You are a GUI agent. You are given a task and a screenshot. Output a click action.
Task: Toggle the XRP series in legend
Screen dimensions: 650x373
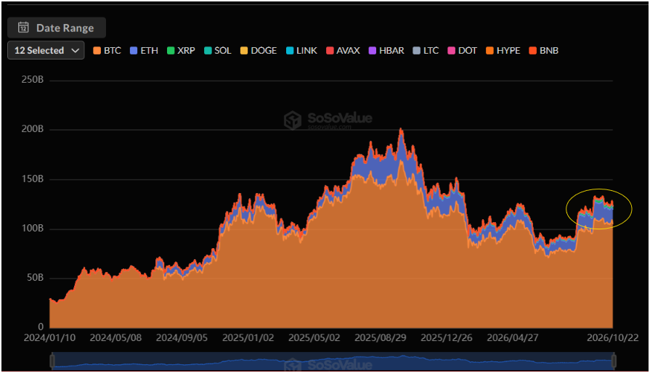coord(181,51)
